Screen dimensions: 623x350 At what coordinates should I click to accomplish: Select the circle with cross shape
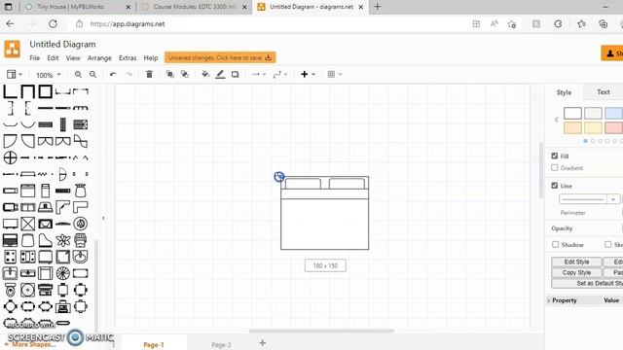tap(11, 157)
